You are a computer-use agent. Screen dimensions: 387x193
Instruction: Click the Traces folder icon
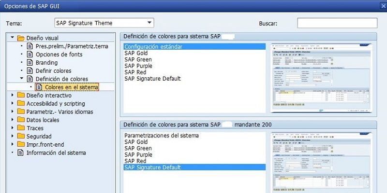click(21, 128)
